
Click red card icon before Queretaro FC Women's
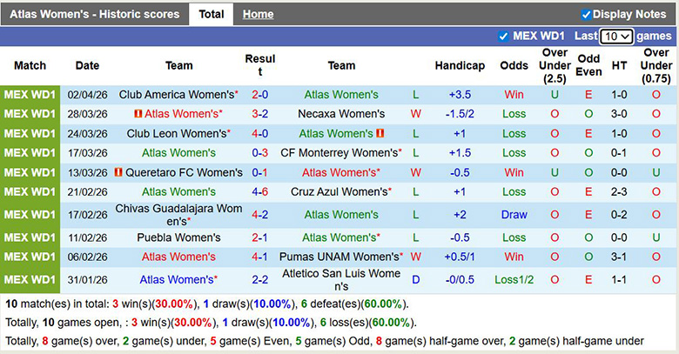(119, 172)
